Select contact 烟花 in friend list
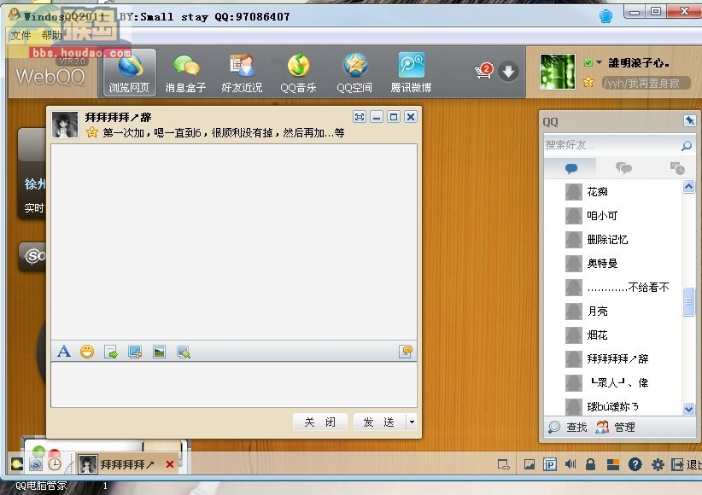The height and width of the screenshot is (495, 702). [612, 335]
